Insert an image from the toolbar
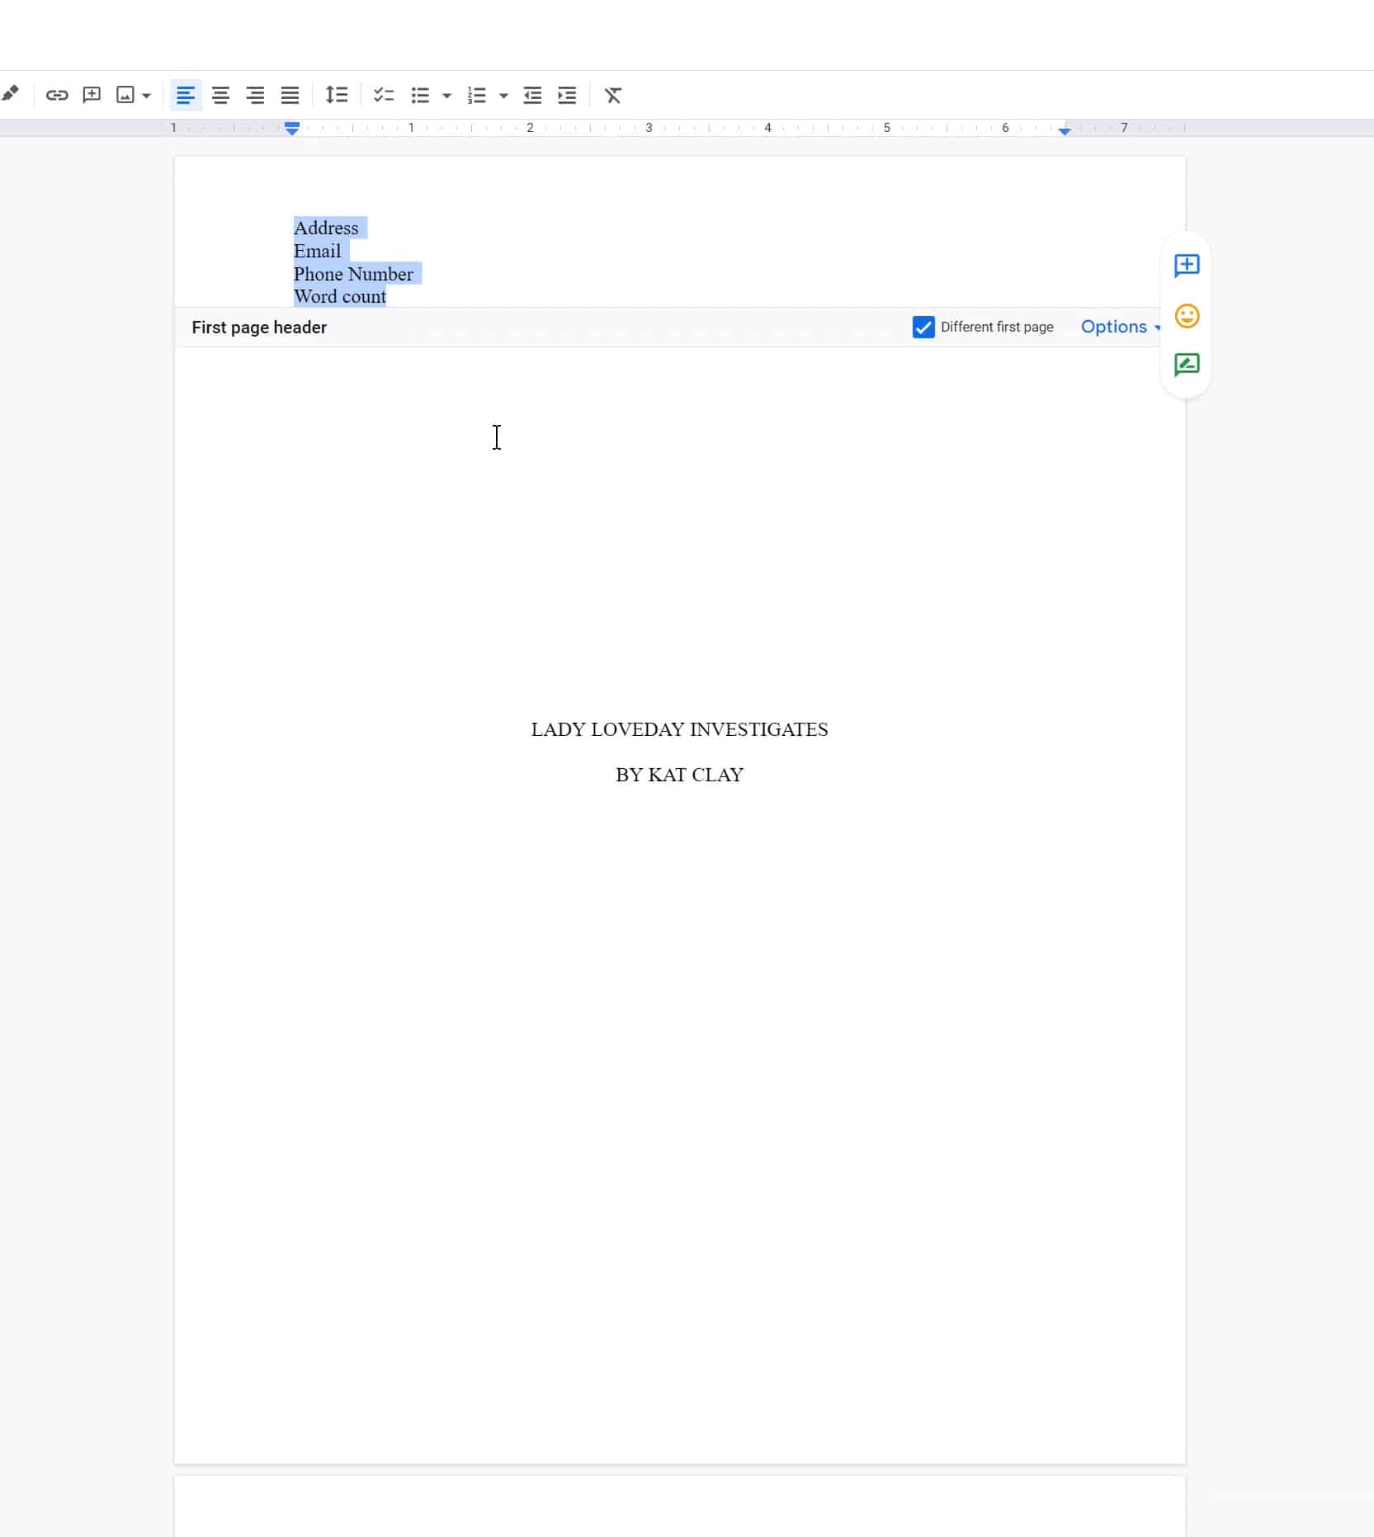This screenshot has width=1374, height=1537. tap(125, 95)
